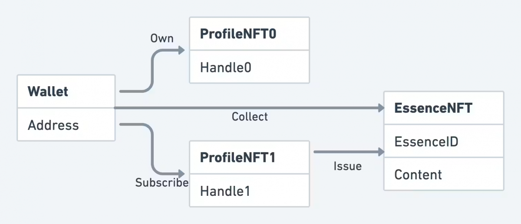Click the EssenceNFT header cell
The image size is (521, 224).
(x=443, y=108)
